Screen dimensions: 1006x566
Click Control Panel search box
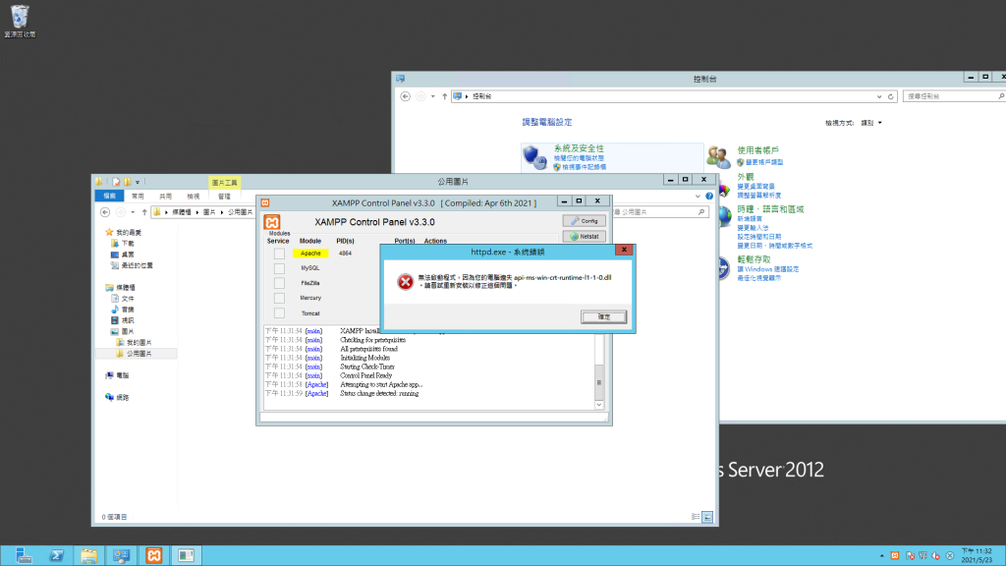point(953,96)
